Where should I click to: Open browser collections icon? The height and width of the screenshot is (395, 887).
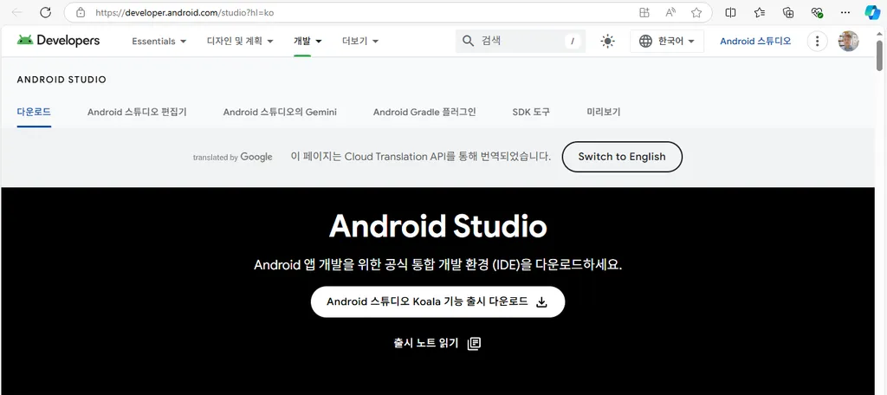point(788,12)
